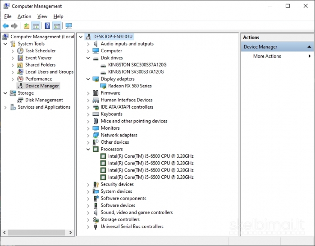
Task: Select KINGSTON SV300S37A120G disk drive
Action: click(136, 72)
